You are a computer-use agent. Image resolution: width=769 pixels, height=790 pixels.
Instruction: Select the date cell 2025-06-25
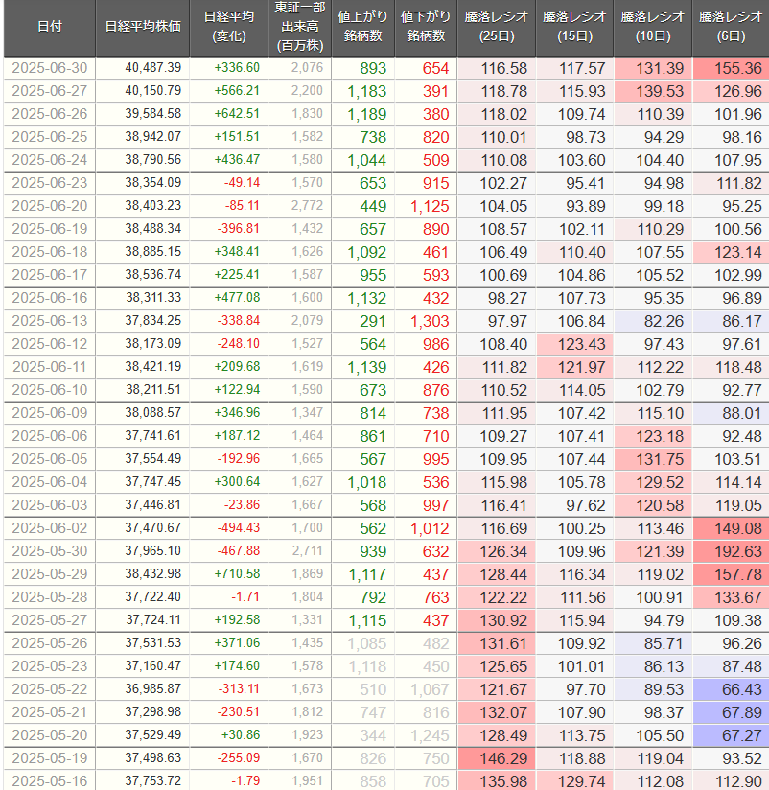[x=50, y=137]
